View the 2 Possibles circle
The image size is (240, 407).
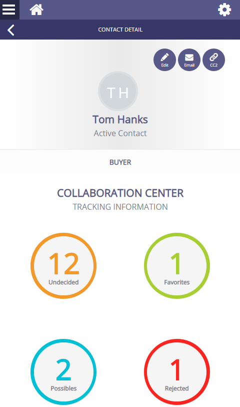pyautogui.click(x=63, y=372)
